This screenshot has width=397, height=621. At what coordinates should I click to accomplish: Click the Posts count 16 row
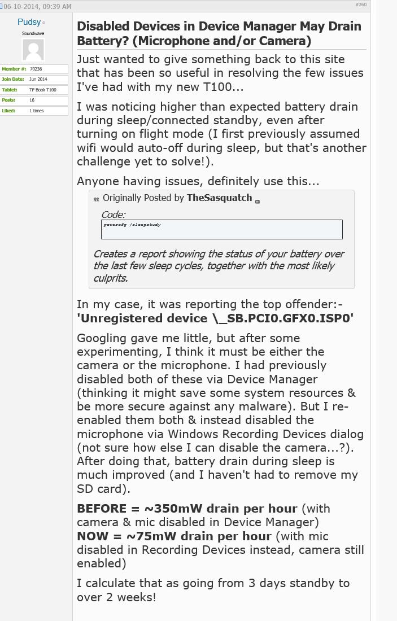pos(34,100)
